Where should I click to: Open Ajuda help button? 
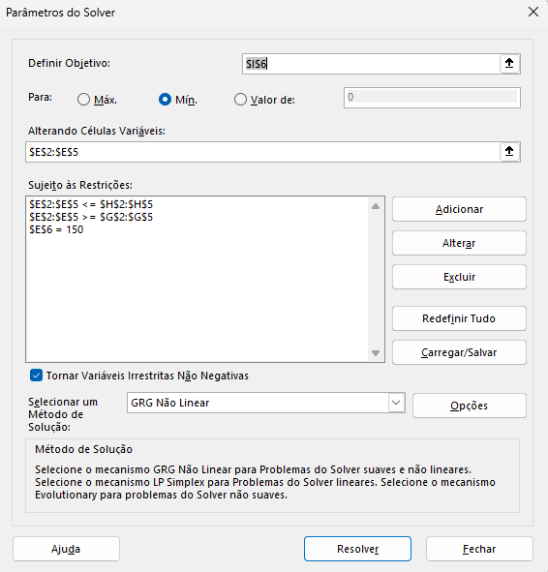[x=66, y=549]
